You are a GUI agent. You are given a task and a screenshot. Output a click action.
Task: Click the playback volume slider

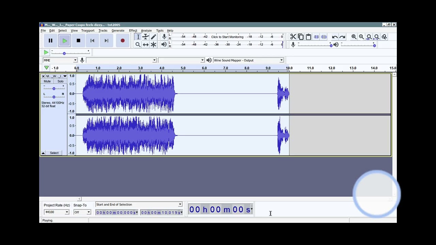click(358, 45)
